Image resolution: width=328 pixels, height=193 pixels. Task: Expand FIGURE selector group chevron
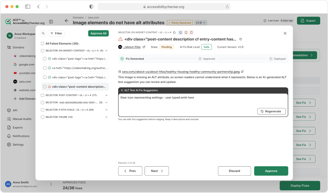coord(107,117)
